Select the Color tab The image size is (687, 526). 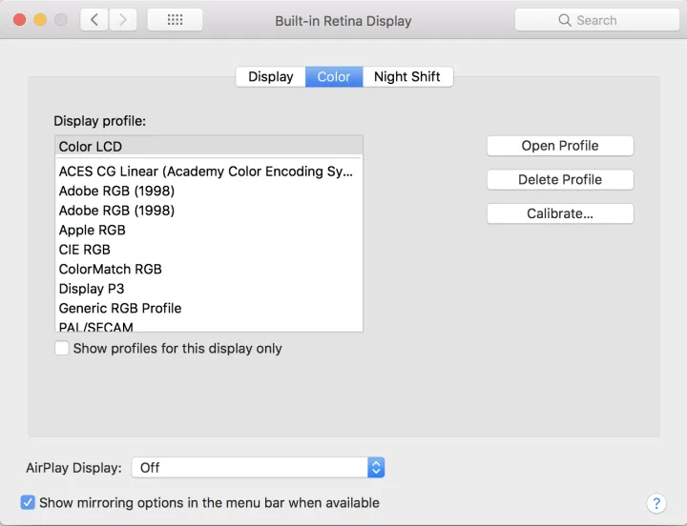(x=334, y=77)
